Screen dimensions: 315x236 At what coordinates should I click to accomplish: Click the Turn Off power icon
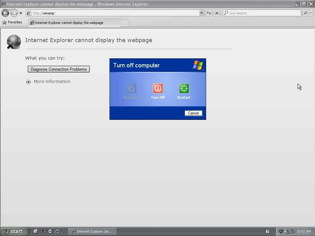click(158, 88)
